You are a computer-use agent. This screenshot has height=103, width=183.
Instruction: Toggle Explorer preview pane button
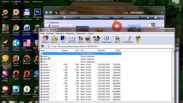pyautogui.click(x=156, y=17)
